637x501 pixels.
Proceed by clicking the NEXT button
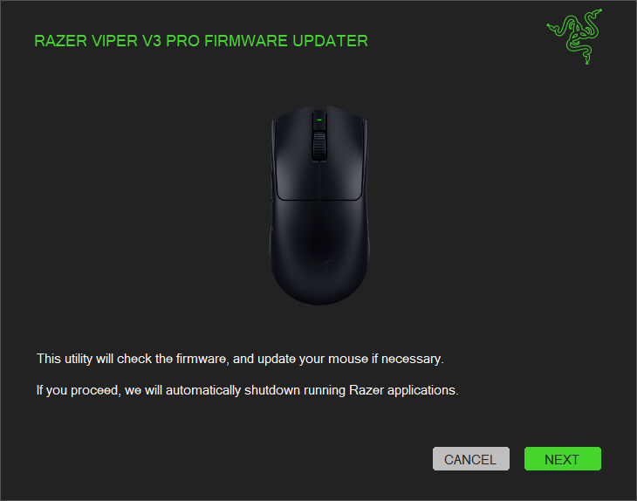click(x=562, y=459)
